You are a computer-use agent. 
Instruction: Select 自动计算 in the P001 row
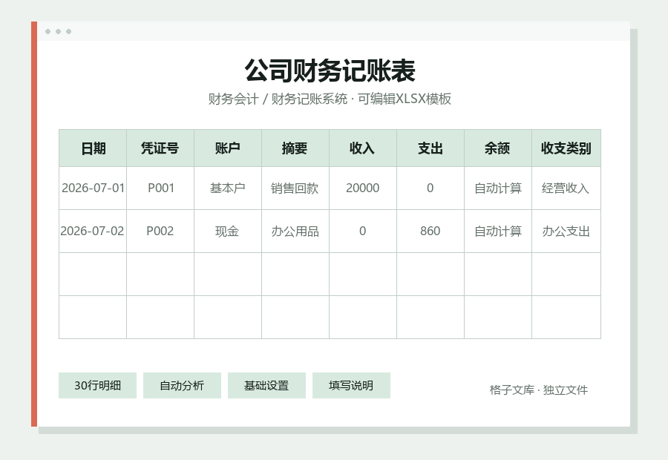[x=498, y=188]
